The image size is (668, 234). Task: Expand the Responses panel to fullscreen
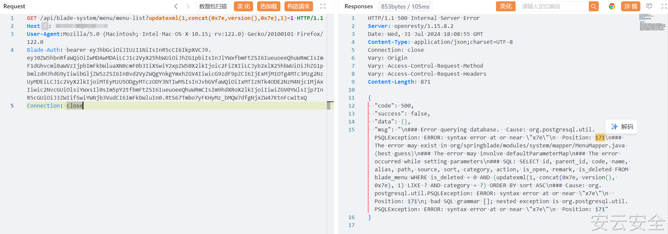[x=664, y=6]
